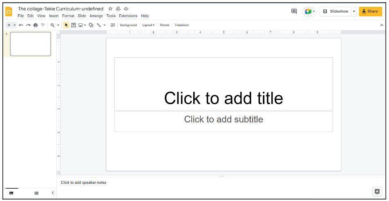389x201 pixels.
Task: Start the Slideshow
Action: click(335, 11)
